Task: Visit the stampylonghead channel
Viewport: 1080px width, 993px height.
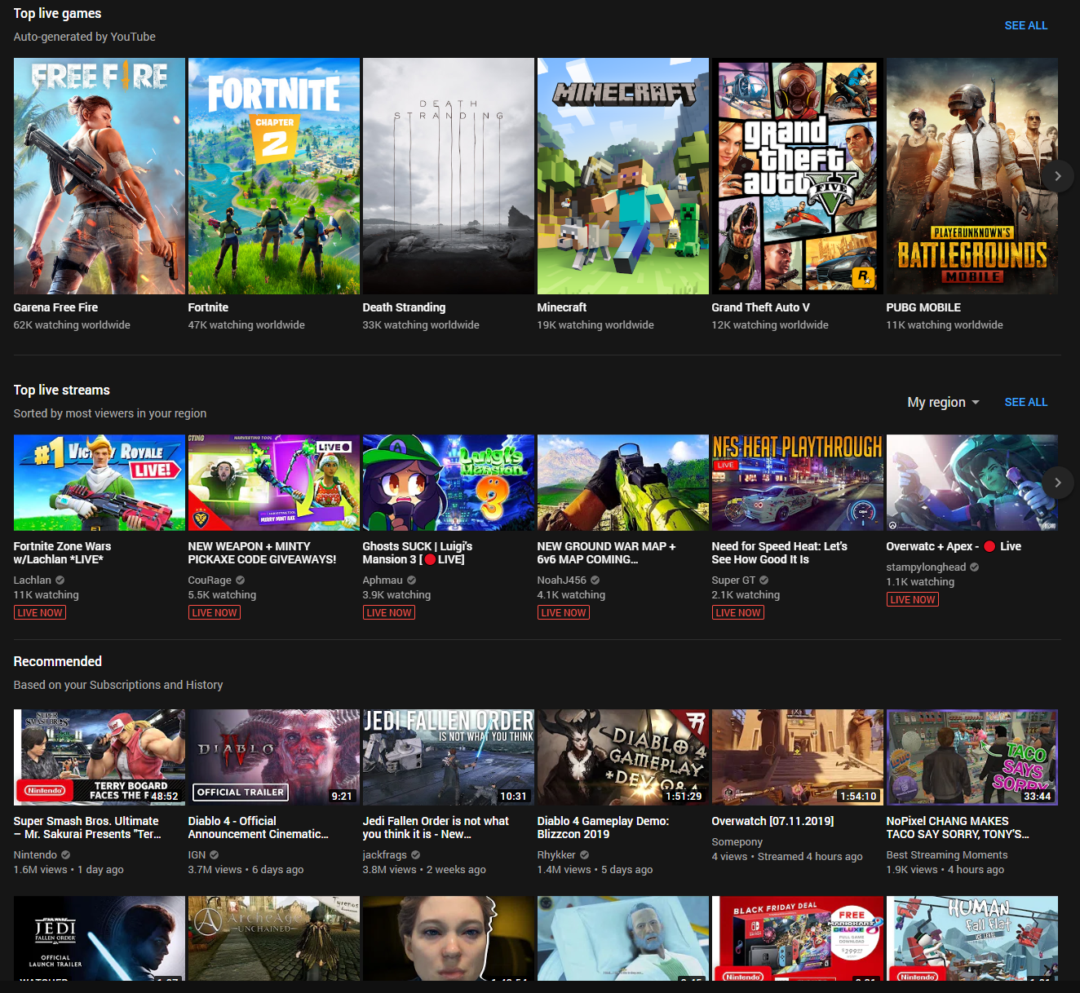Action: 926,567
